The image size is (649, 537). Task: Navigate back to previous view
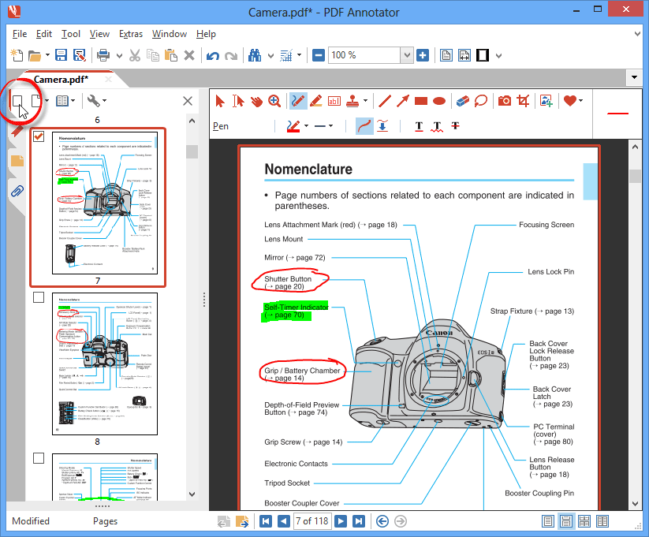point(382,521)
